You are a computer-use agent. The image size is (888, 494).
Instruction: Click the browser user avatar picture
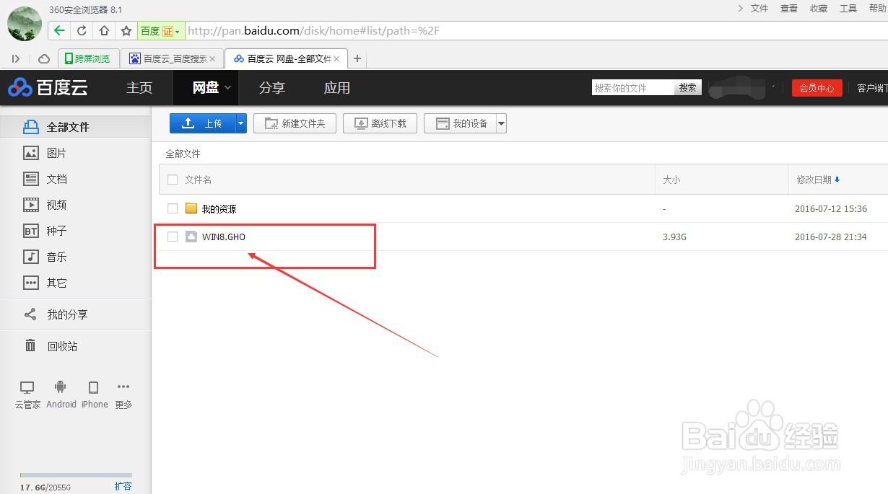point(25,24)
